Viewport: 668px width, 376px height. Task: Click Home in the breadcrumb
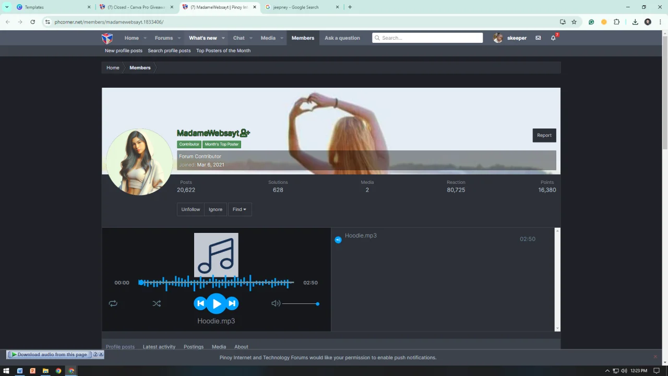tap(113, 68)
